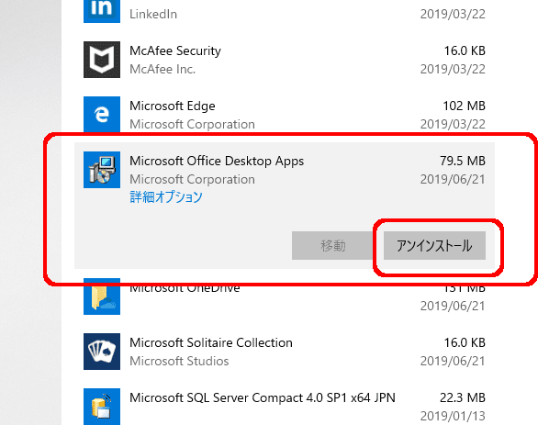This screenshot has width=549, height=425.
Task: Click Office Desktop Apps' Microsoft Corporation publisher
Action: pos(192,179)
